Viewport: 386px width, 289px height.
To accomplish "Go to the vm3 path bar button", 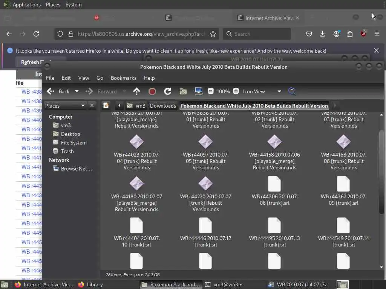I will tap(136, 106).
